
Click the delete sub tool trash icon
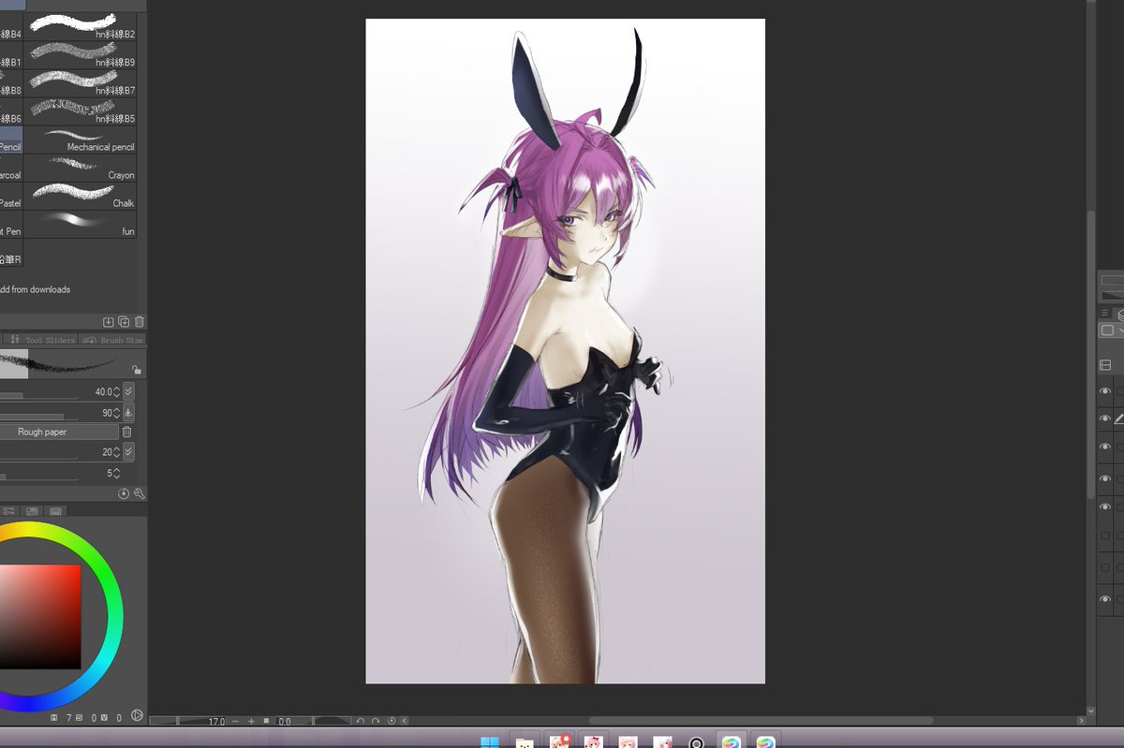tap(139, 321)
